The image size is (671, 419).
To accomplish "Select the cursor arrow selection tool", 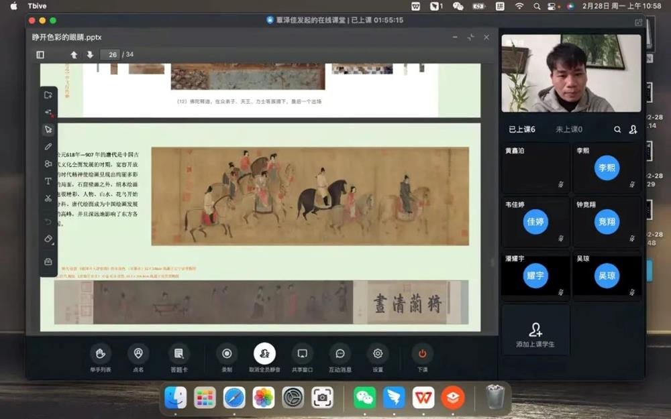I will [x=48, y=129].
